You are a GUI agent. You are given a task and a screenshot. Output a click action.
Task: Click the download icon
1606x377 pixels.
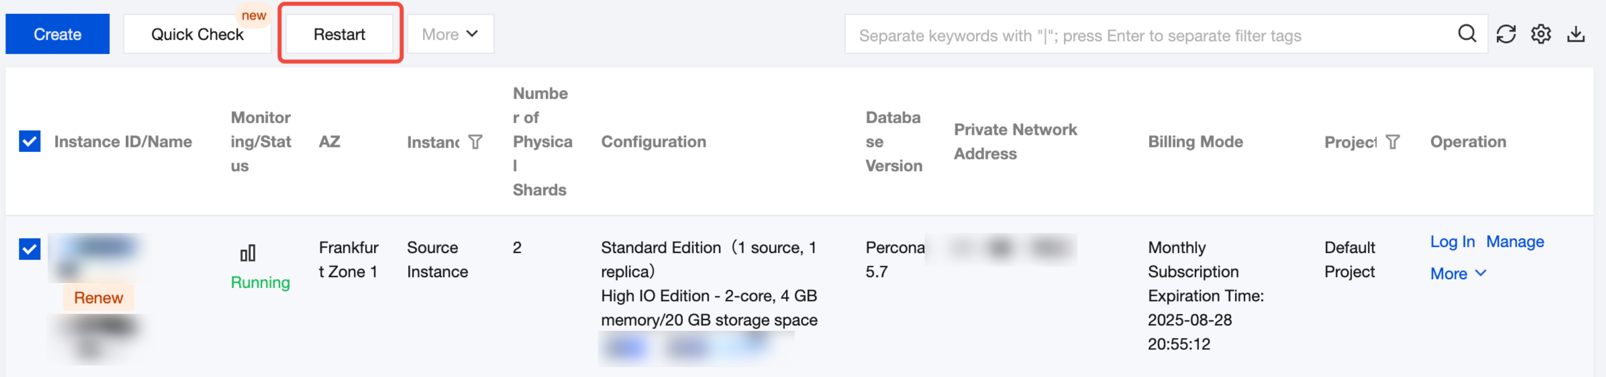[1576, 34]
